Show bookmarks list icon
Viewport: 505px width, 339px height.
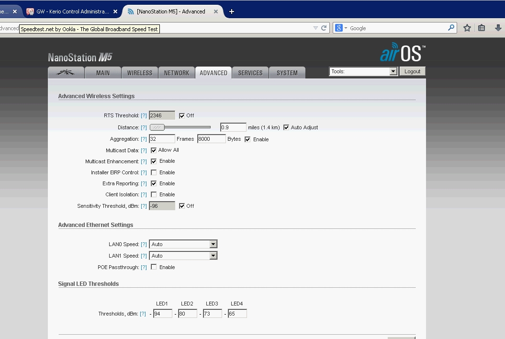pos(482,28)
